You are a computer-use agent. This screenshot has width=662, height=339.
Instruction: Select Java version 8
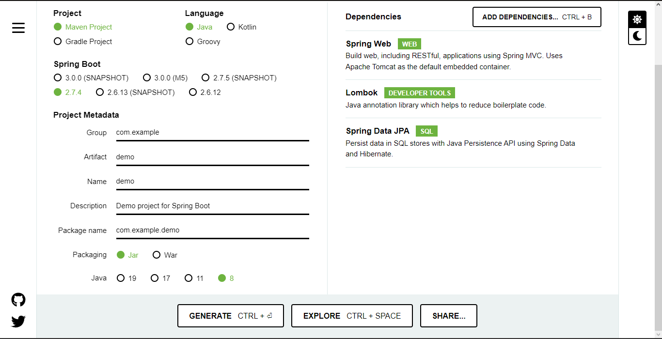coord(226,278)
